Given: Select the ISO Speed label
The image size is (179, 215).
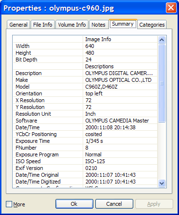Looking at the screenshot, I should [x=28, y=161].
